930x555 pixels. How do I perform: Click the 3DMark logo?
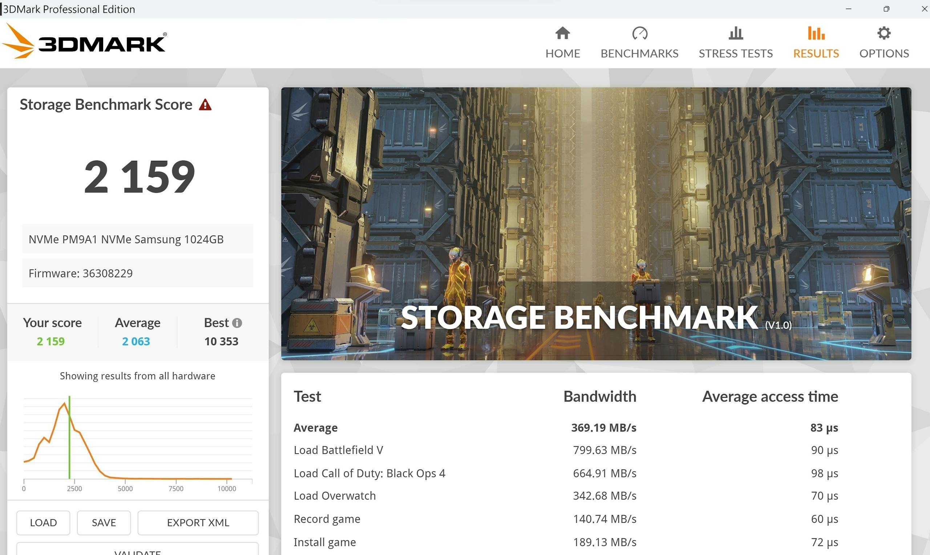[84, 42]
